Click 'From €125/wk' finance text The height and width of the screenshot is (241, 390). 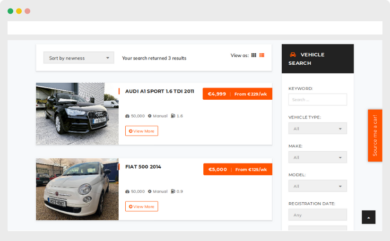251,169
